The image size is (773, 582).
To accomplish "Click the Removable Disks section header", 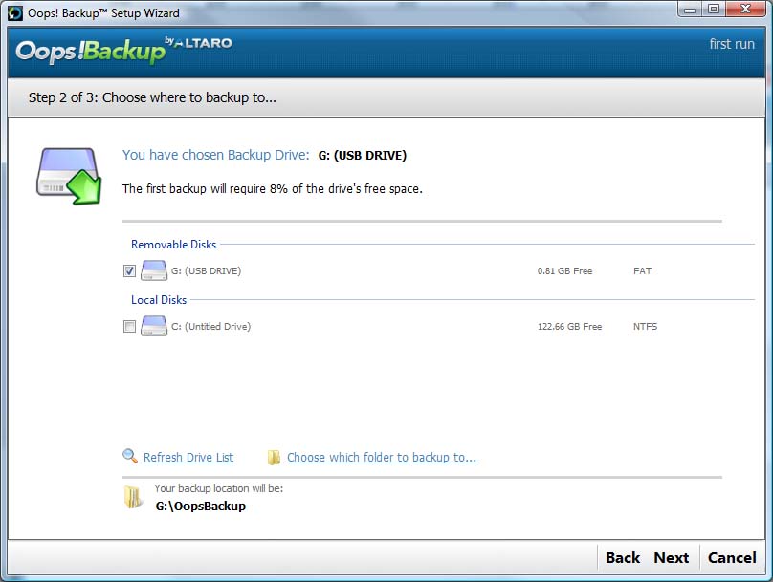I will (173, 245).
